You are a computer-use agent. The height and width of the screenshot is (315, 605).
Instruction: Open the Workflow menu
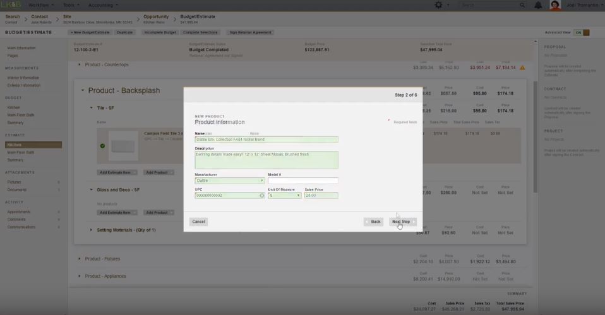(41, 5)
